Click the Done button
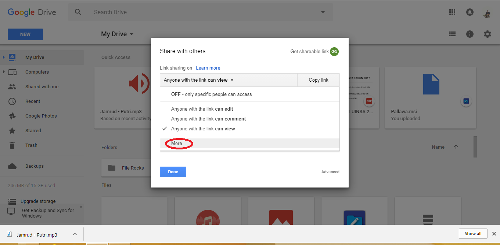 [173, 172]
